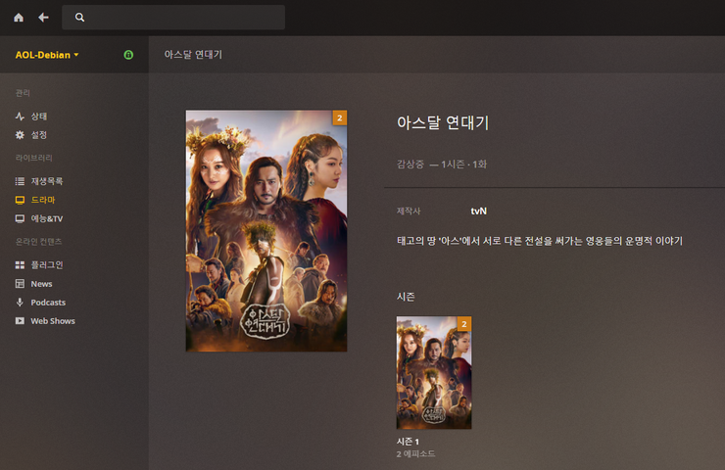This screenshot has width=725, height=470.
Task: Click the 설정 gear icon
Action: (20, 135)
